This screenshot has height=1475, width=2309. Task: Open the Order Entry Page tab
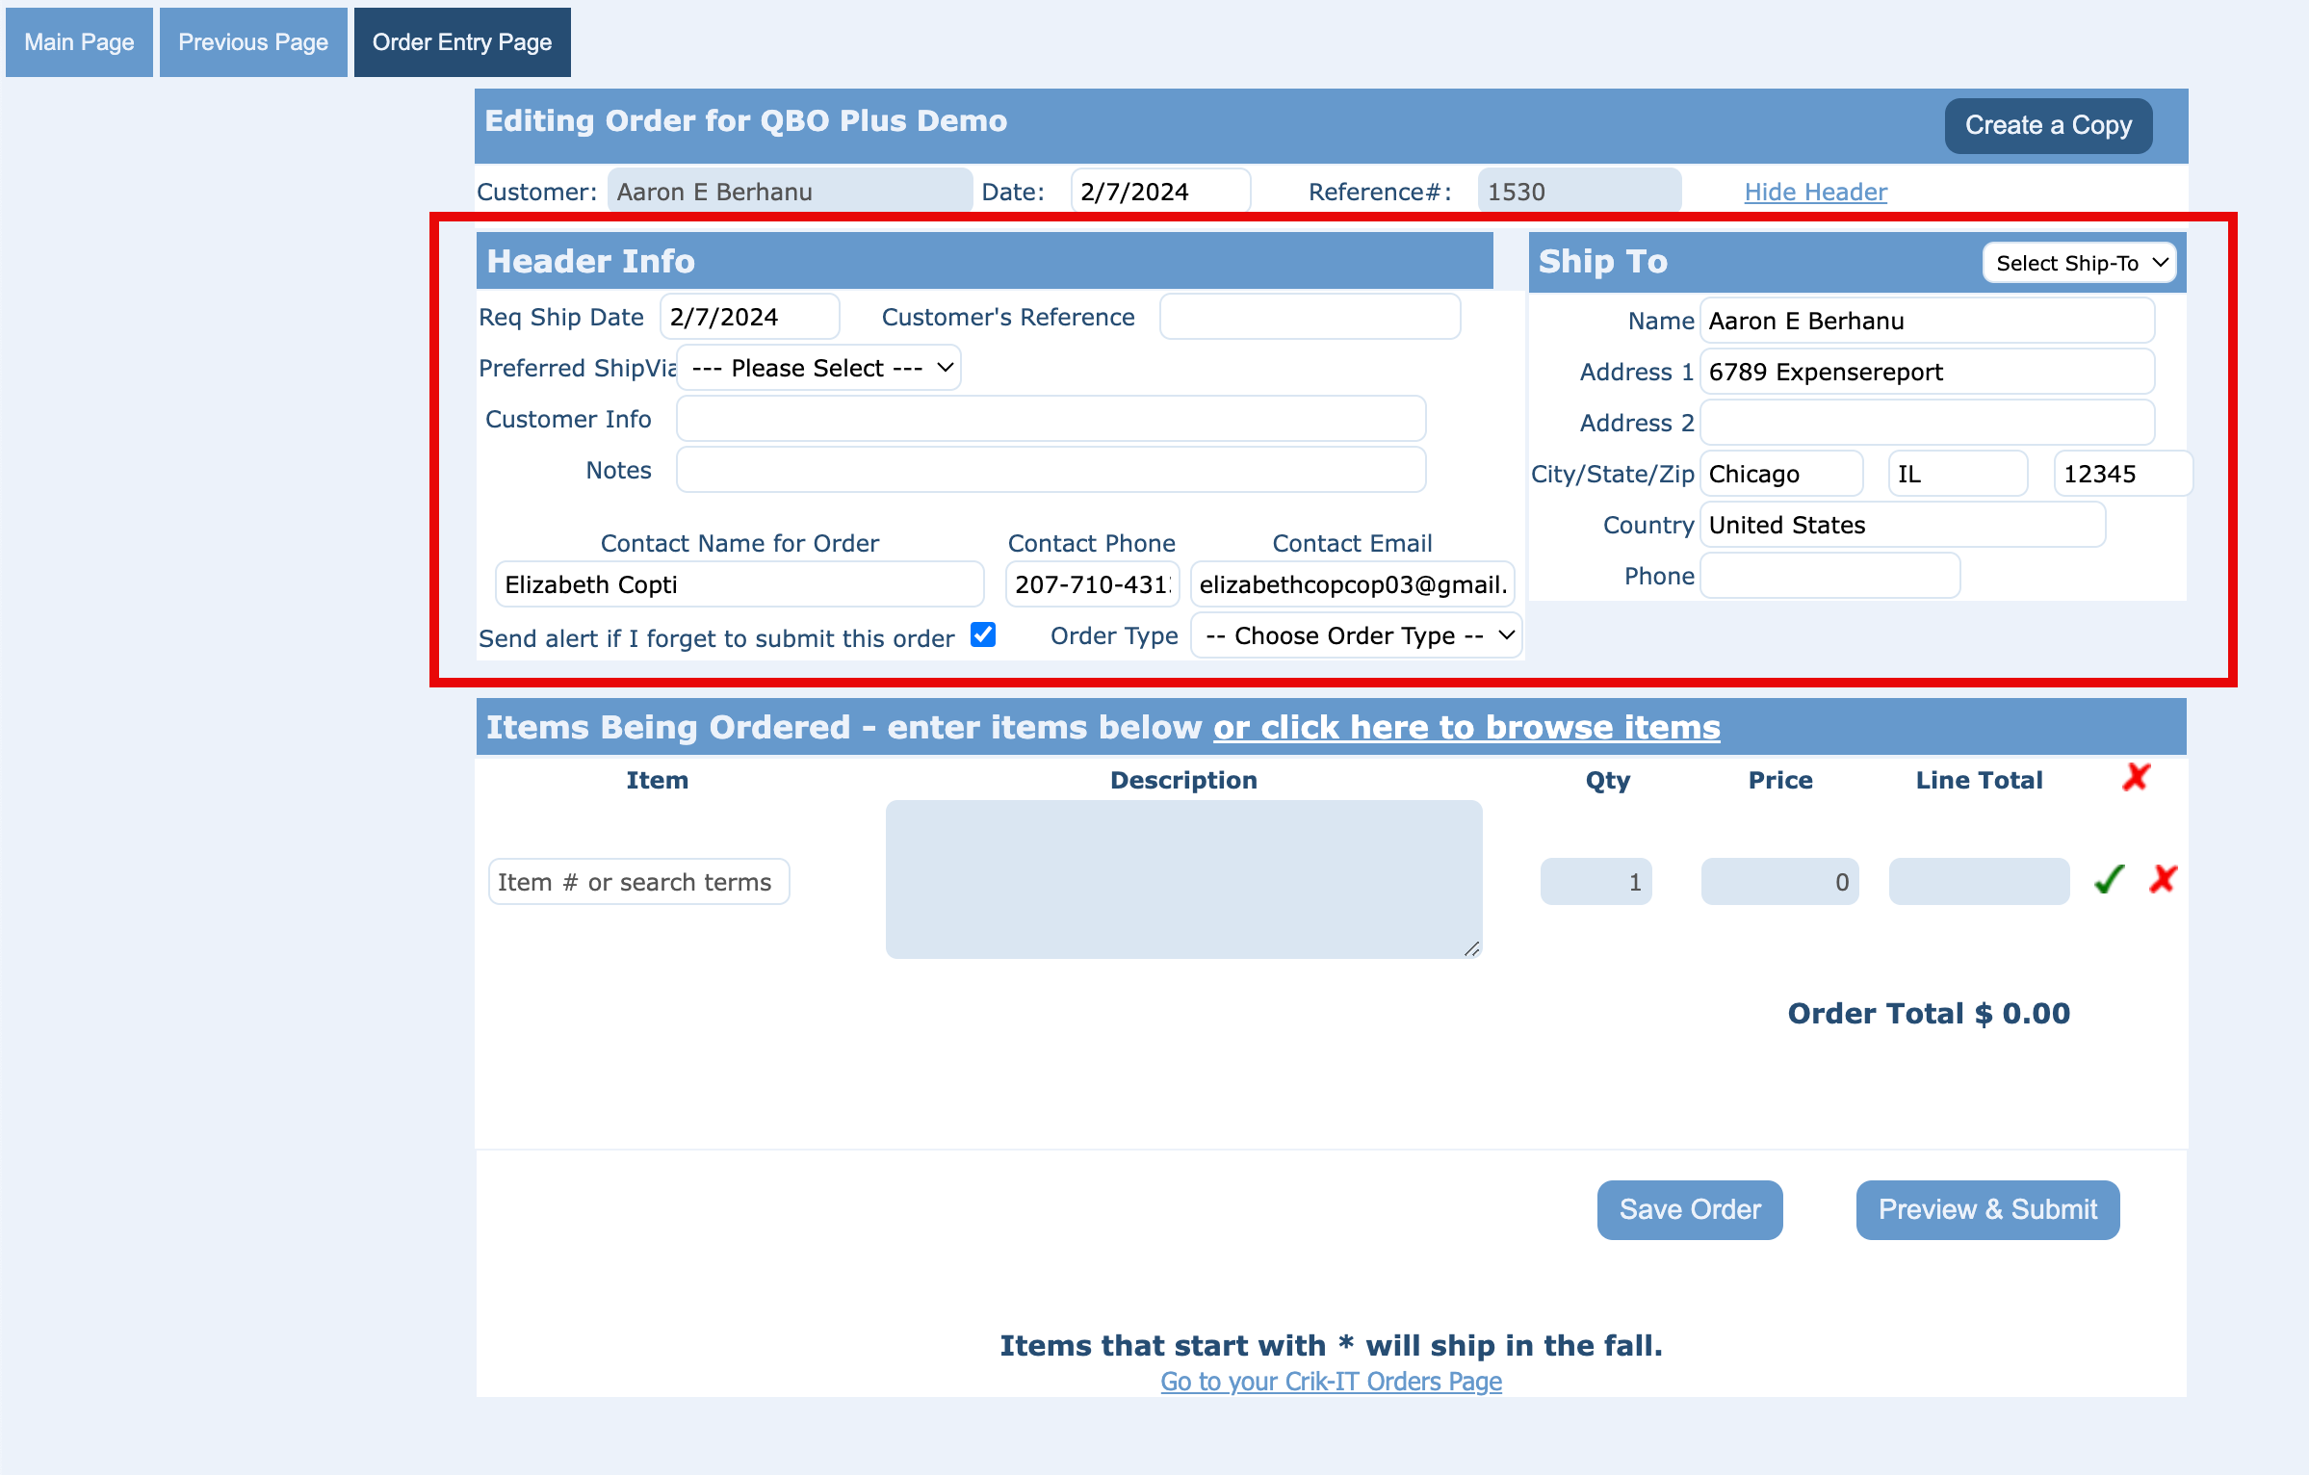(462, 42)
